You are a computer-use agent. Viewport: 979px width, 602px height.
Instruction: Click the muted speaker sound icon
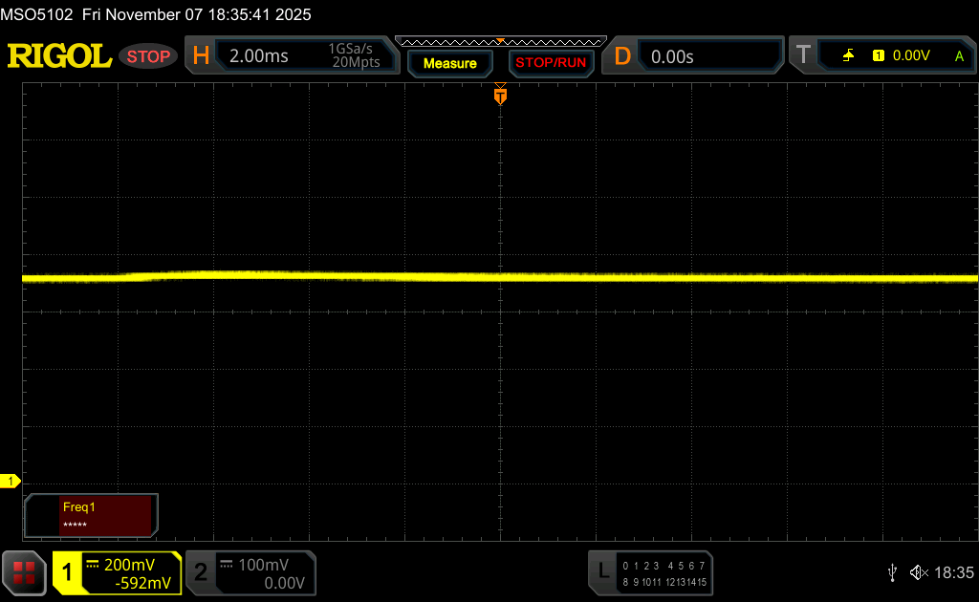pos(918,572)
